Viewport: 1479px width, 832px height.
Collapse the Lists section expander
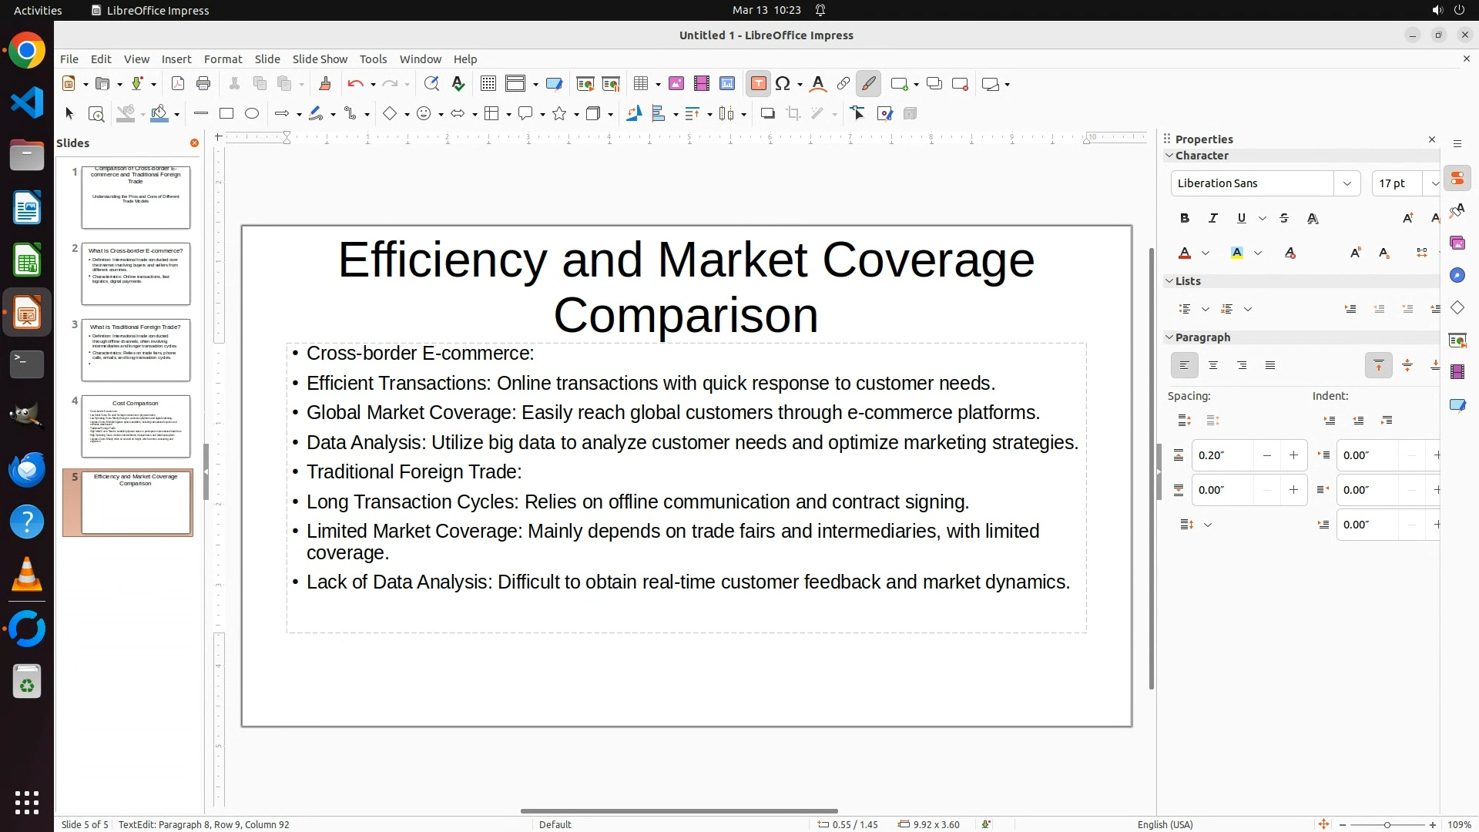[x=1169, y=281]
